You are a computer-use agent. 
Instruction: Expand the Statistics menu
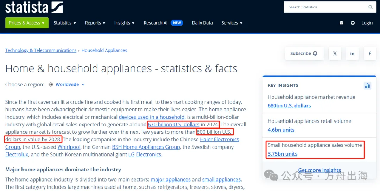tap(65, 23)
